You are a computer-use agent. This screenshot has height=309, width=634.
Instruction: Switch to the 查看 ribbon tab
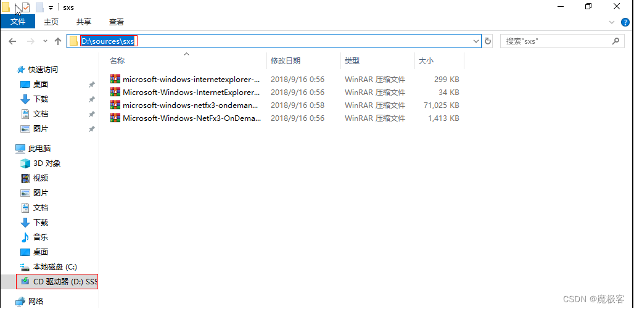(117, 22)
